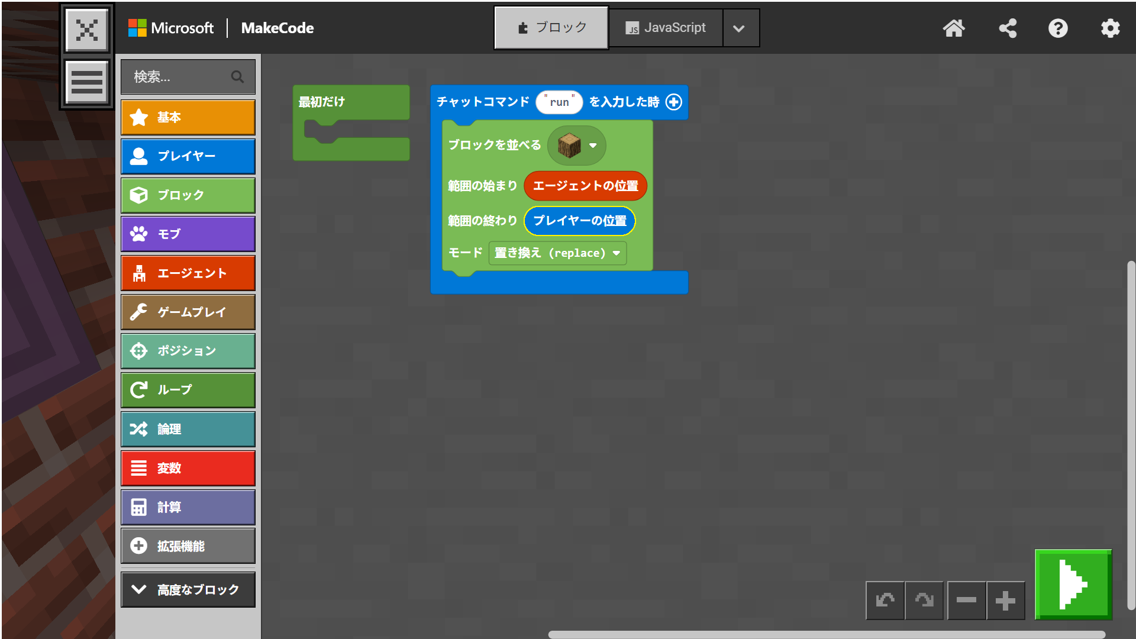Go to the home screen icon
The width and height of the screenshot is (1136, 639).
pyautogui.click(x=954, y=28)
